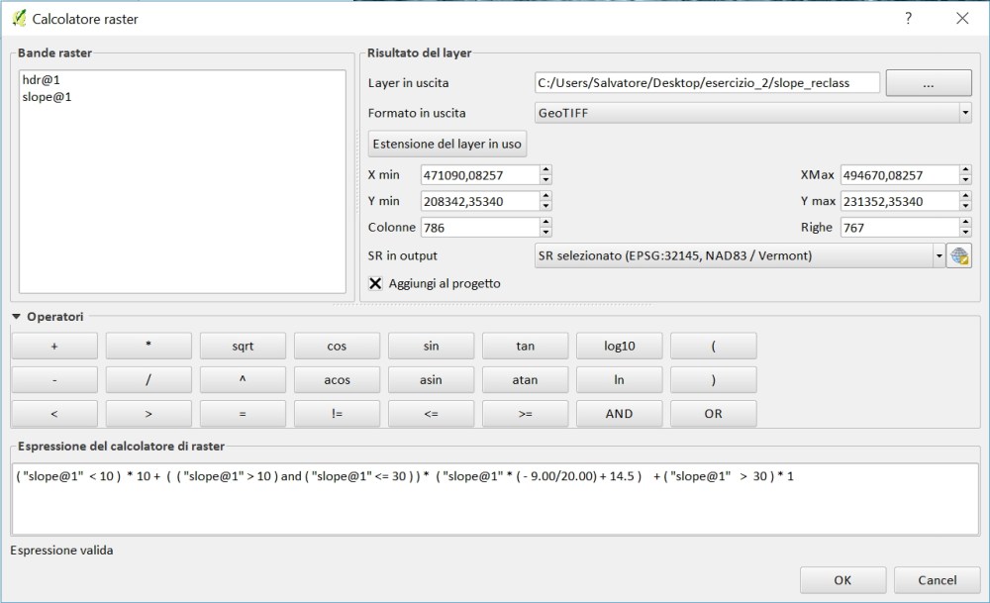Insert the AND operator

pos(619,414)
